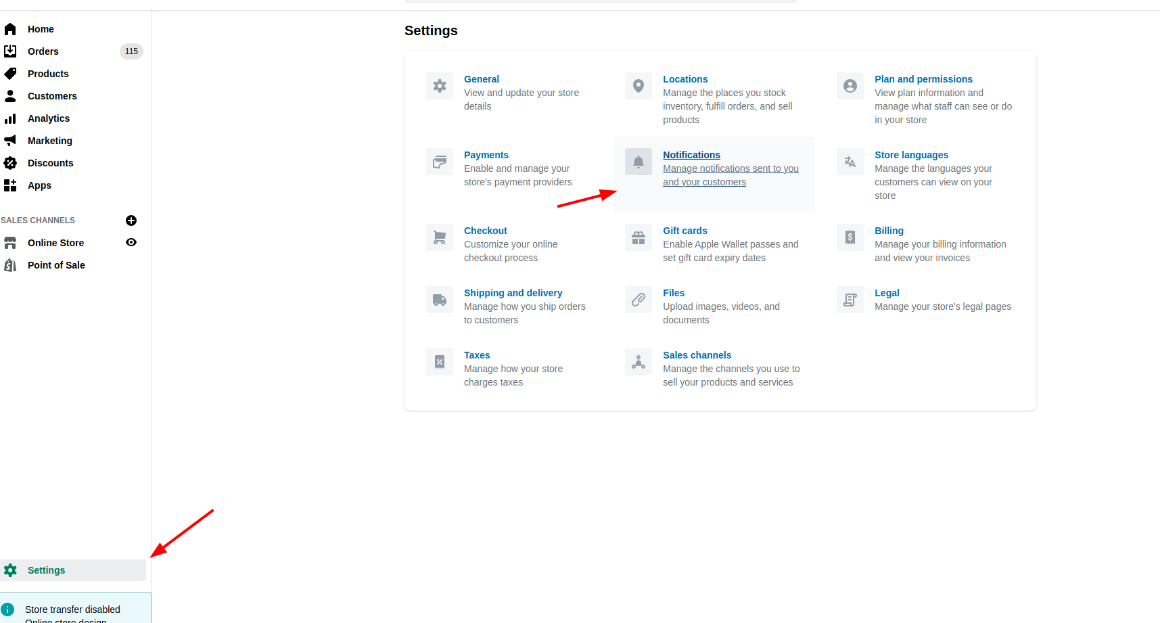Click the Settings gear icon in sidebar

click(x=10, y=570)
